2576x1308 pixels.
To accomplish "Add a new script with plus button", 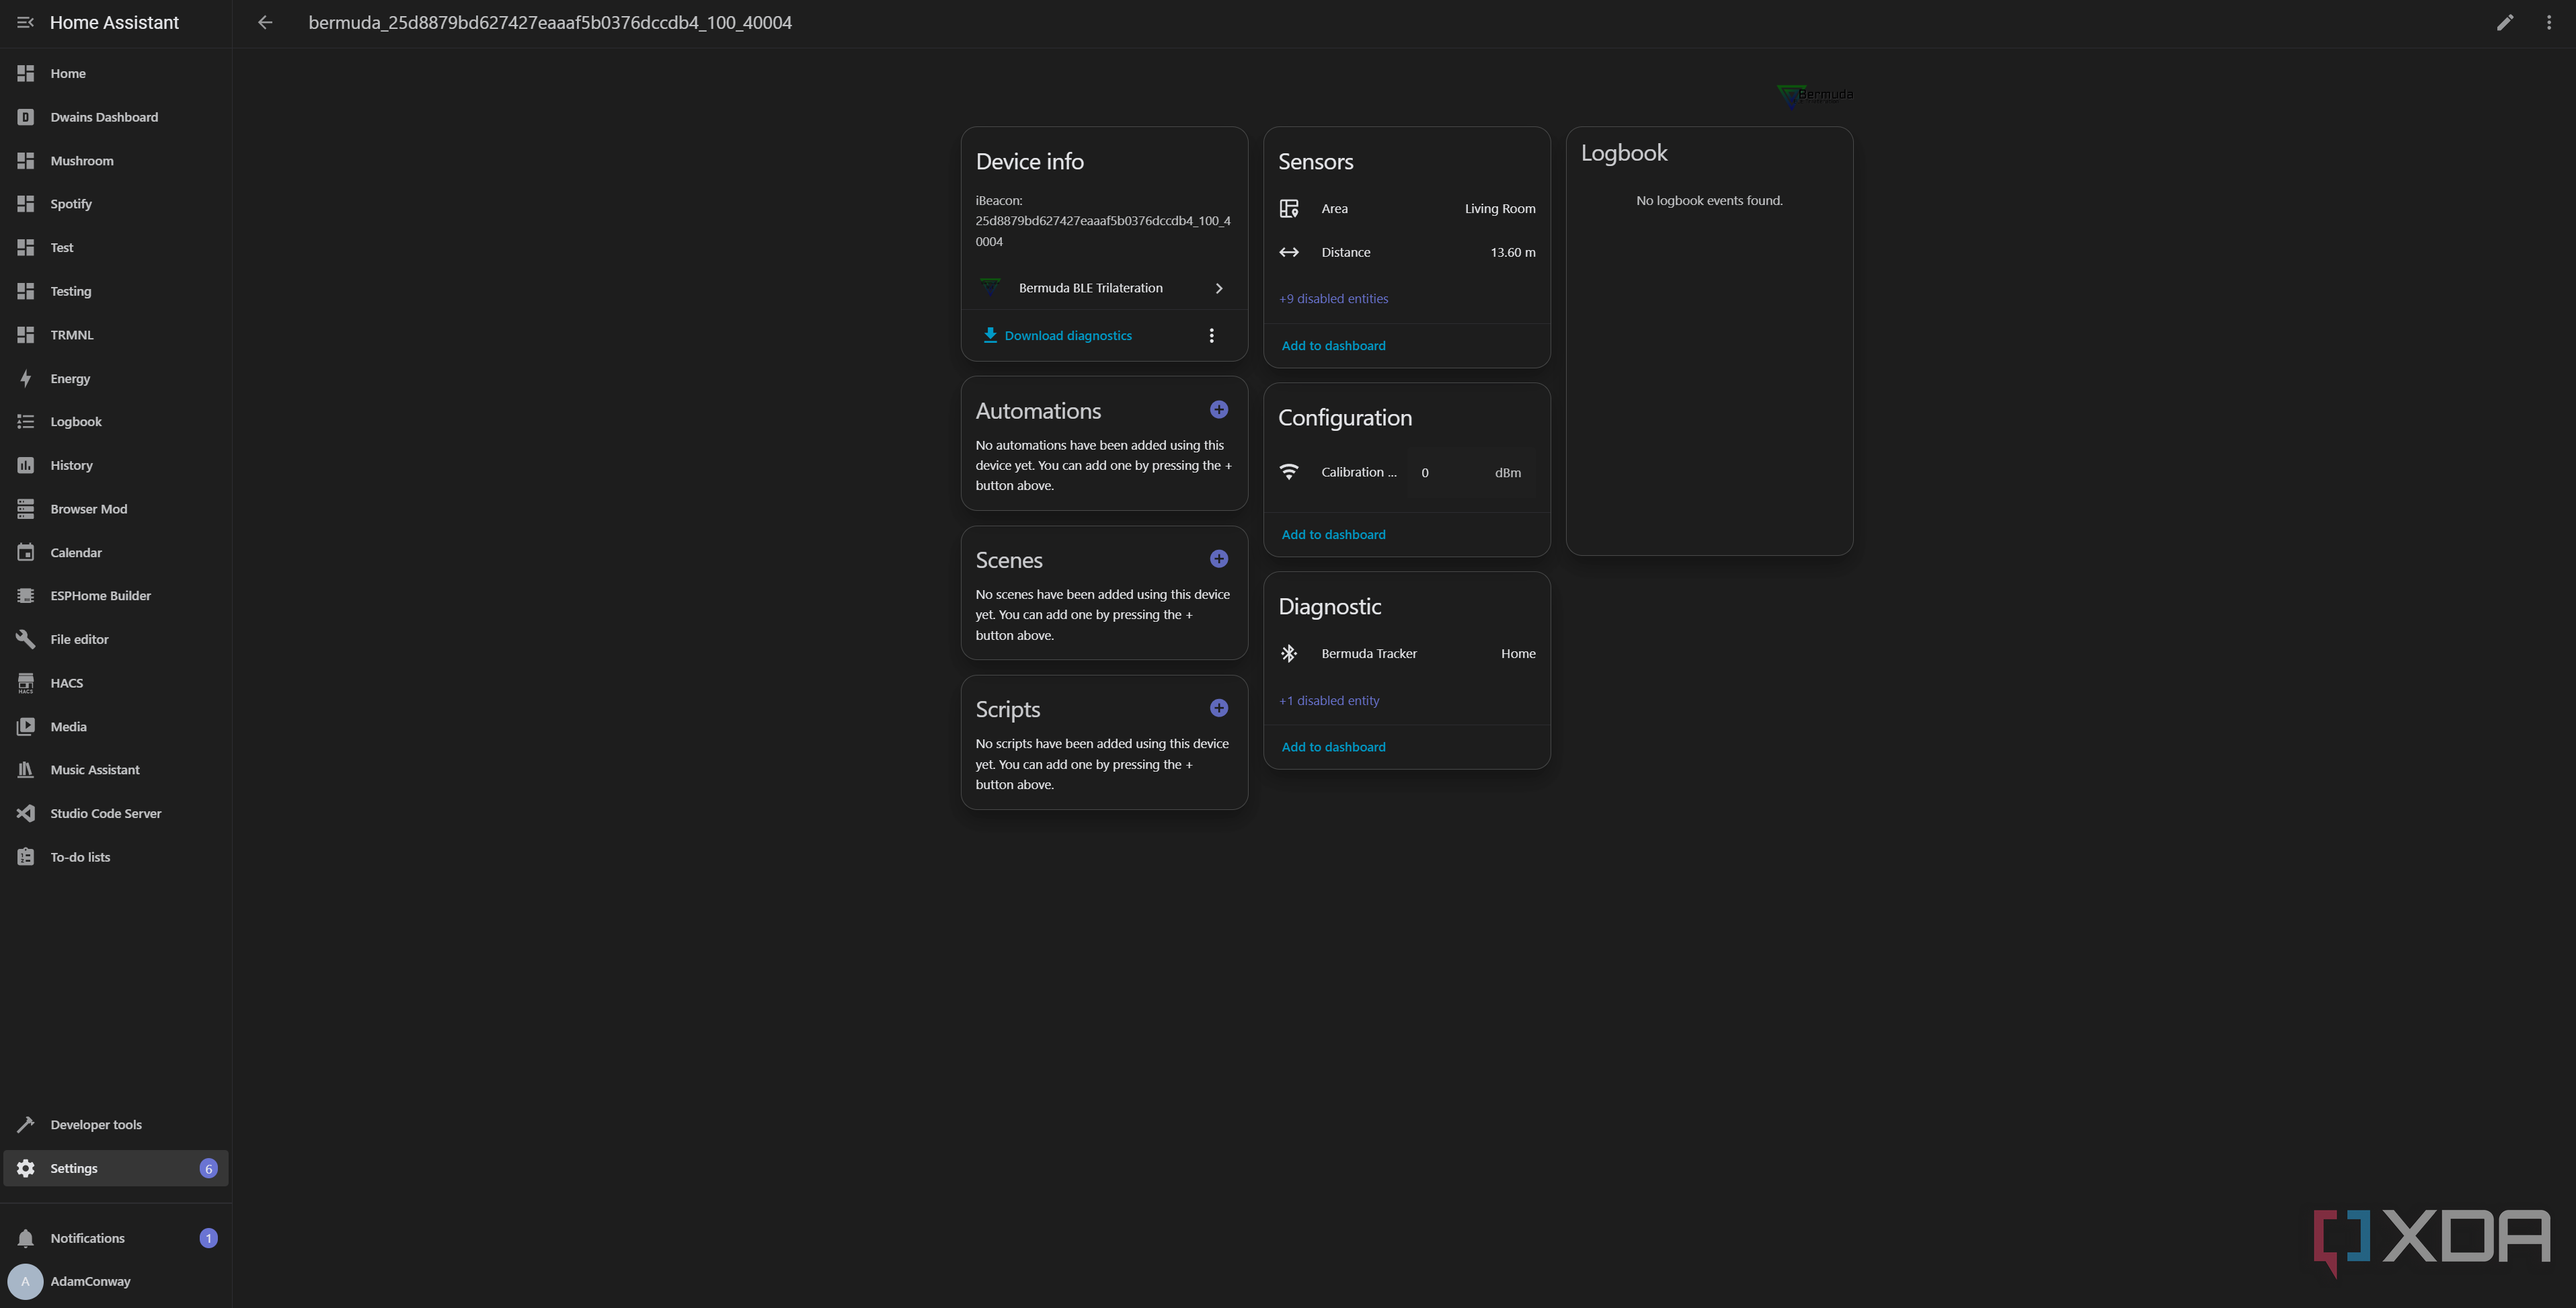I will 1218,708.
